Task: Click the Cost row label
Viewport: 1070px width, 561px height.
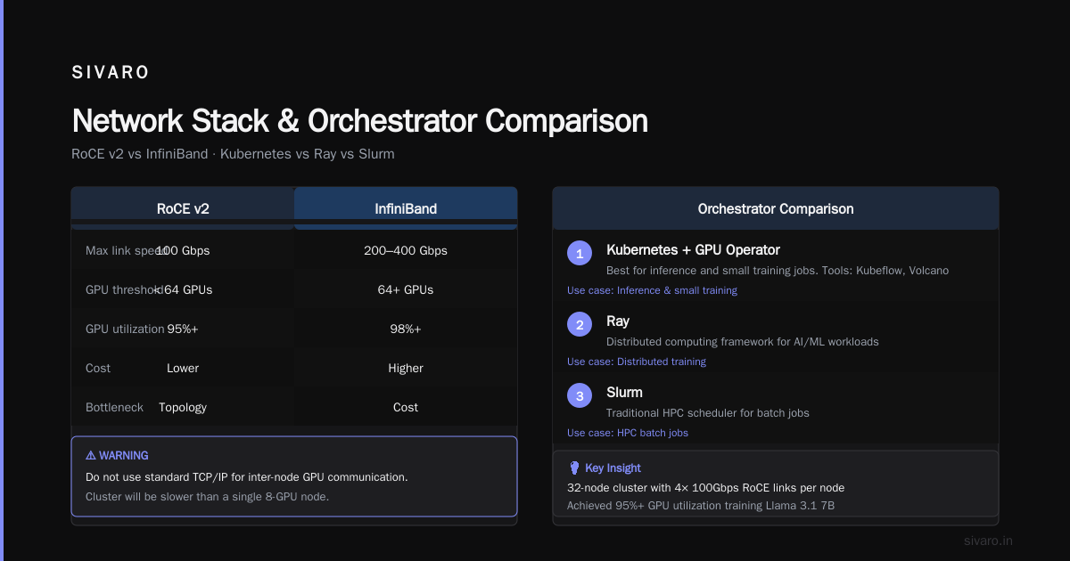Action: pyautogui.click(x=98, y=368)
